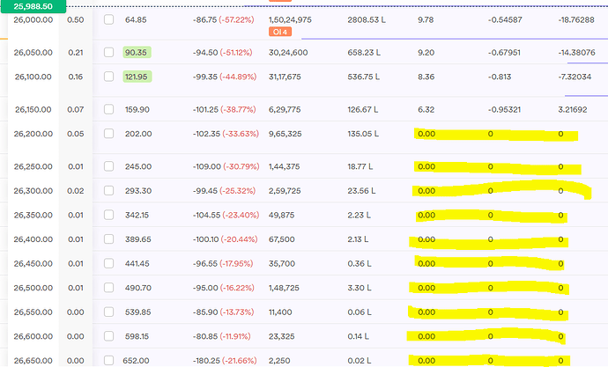The height and width of the screenshot is (367, 608).
Task: Enable the checkbox for strike 26,200.00
Action: 108,135
